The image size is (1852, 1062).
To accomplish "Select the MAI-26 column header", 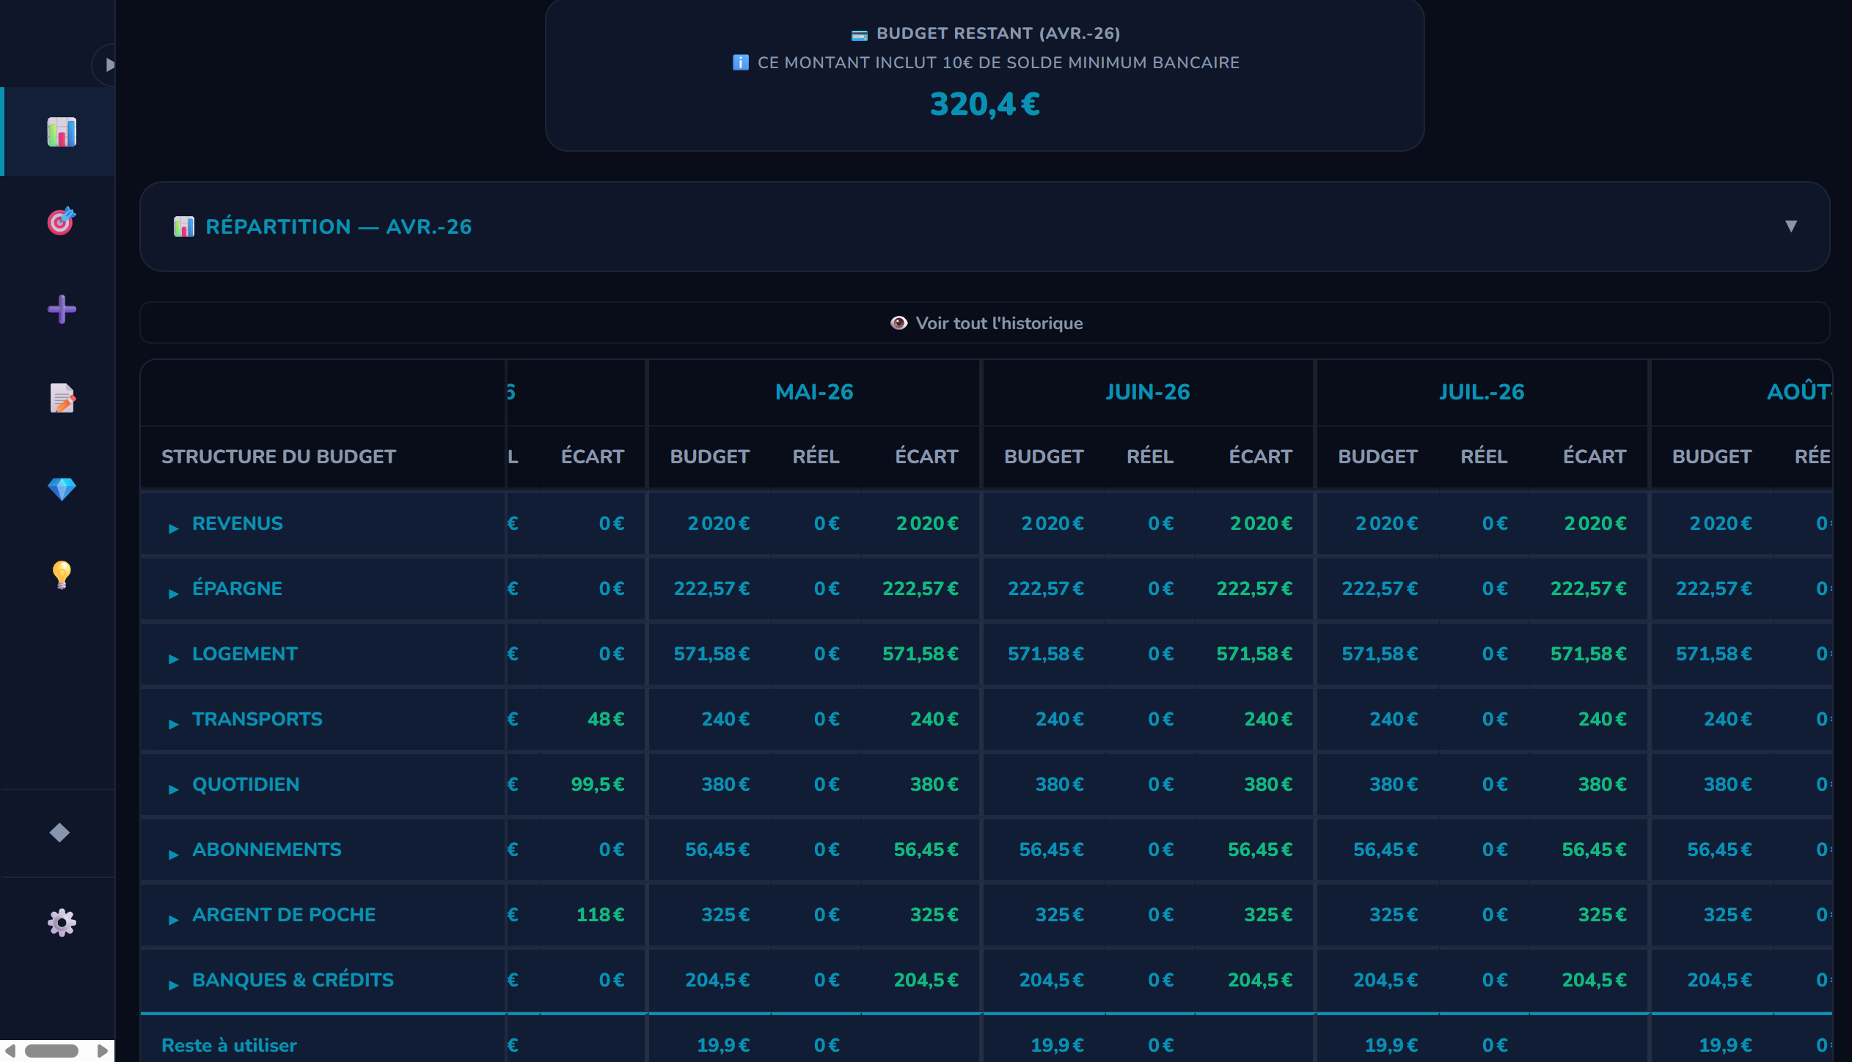I will pyautogui.click(x=814, y=392).
